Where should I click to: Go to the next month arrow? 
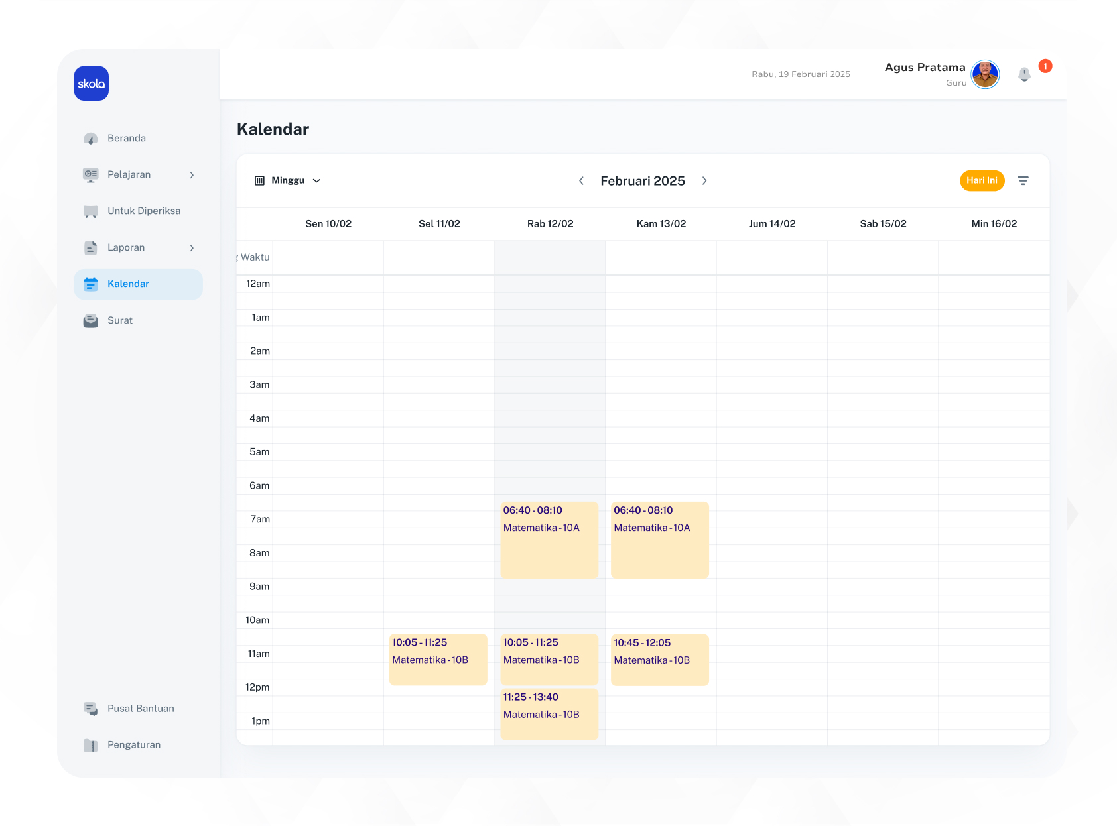(704, 181)
